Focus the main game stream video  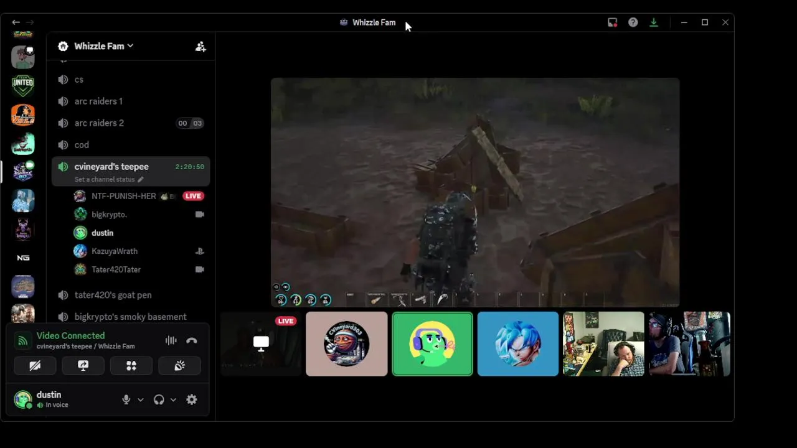[x=475, y=192]
